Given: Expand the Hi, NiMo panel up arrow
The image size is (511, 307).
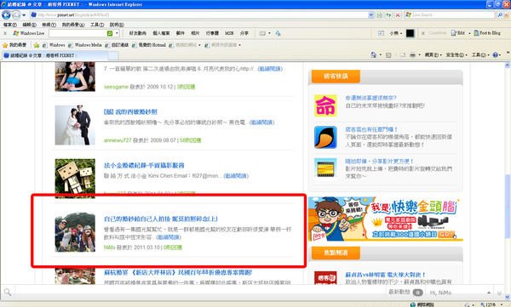Looking at the screenshot, I should tap(489, 293).
